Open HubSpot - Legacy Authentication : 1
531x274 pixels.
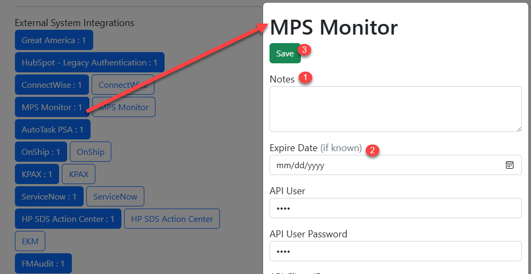point(89,63)
